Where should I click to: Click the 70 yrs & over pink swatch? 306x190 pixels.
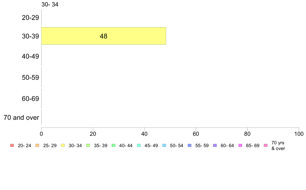point(266,145)
